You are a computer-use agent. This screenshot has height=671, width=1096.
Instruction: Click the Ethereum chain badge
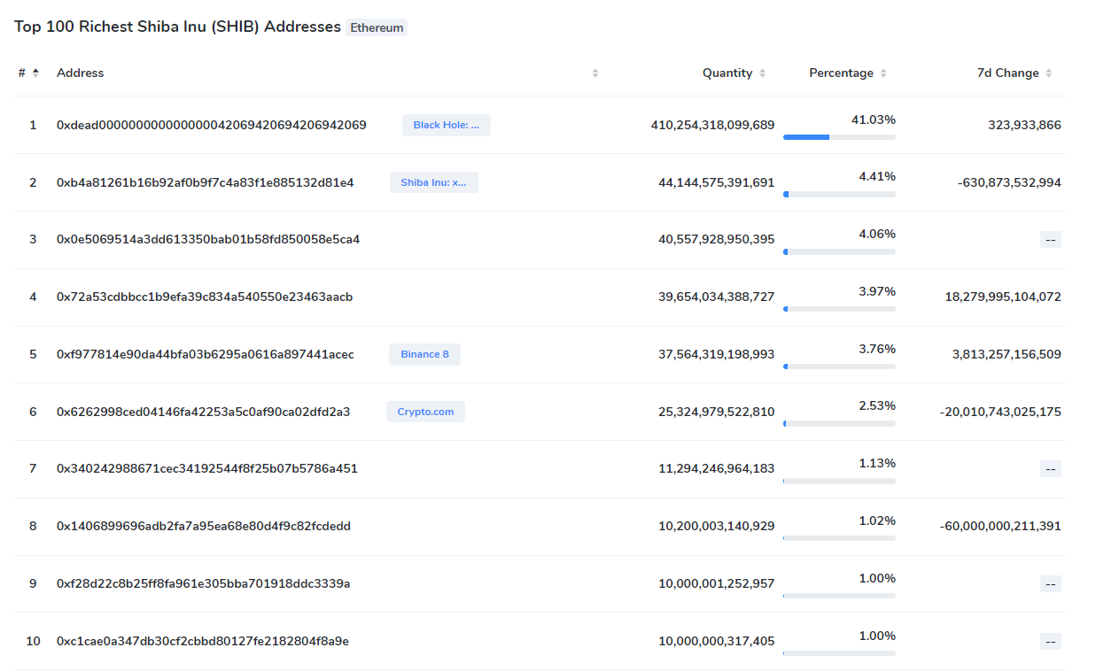[x=377, y=27]
